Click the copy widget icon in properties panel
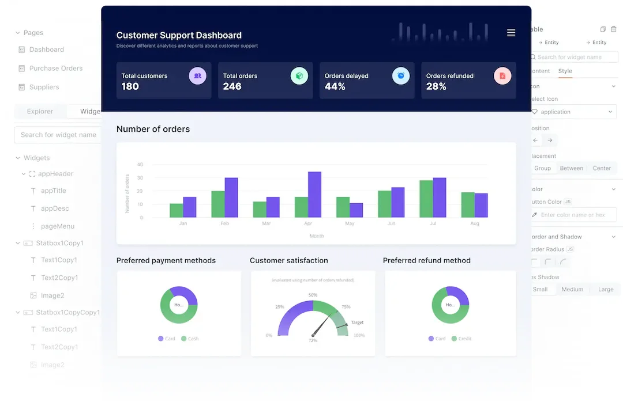The width and height of the screenshot is (623, 406). tap(603, 29)
